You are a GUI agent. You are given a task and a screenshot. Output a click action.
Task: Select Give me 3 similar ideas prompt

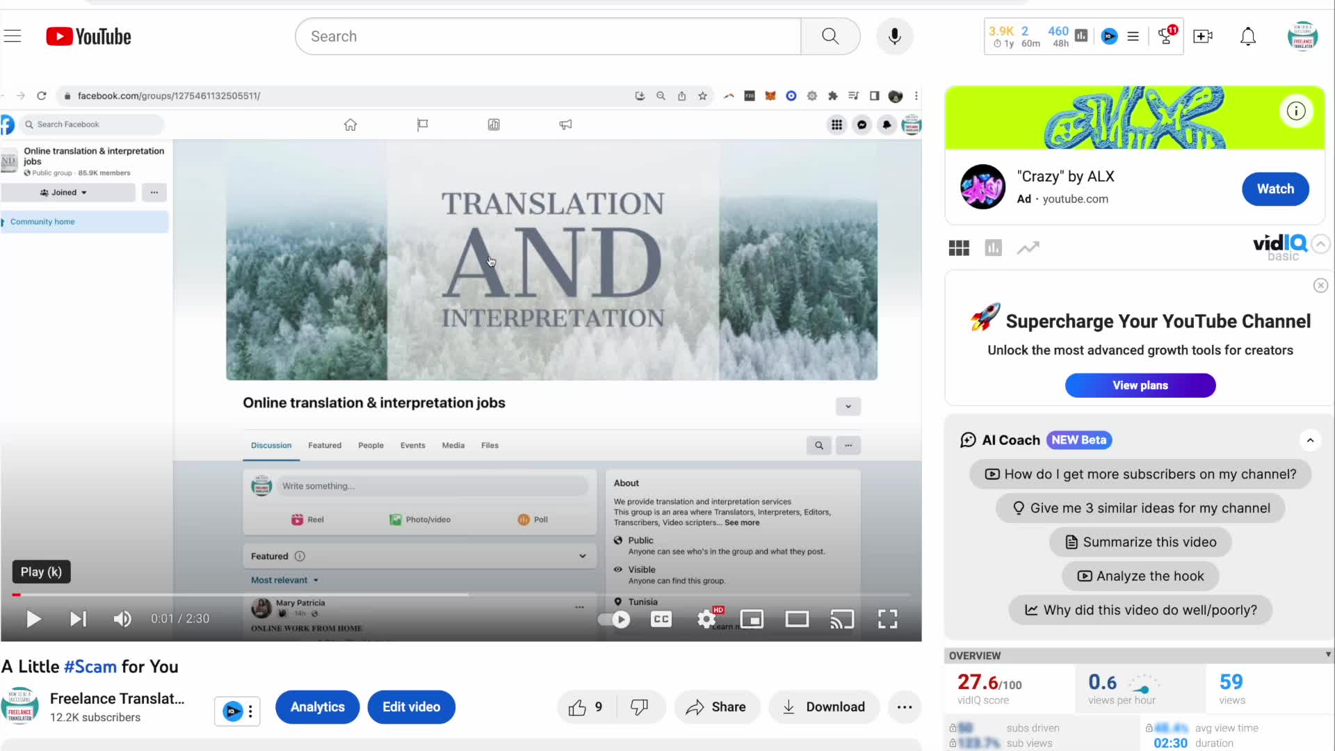click(x=1140, y=508)
